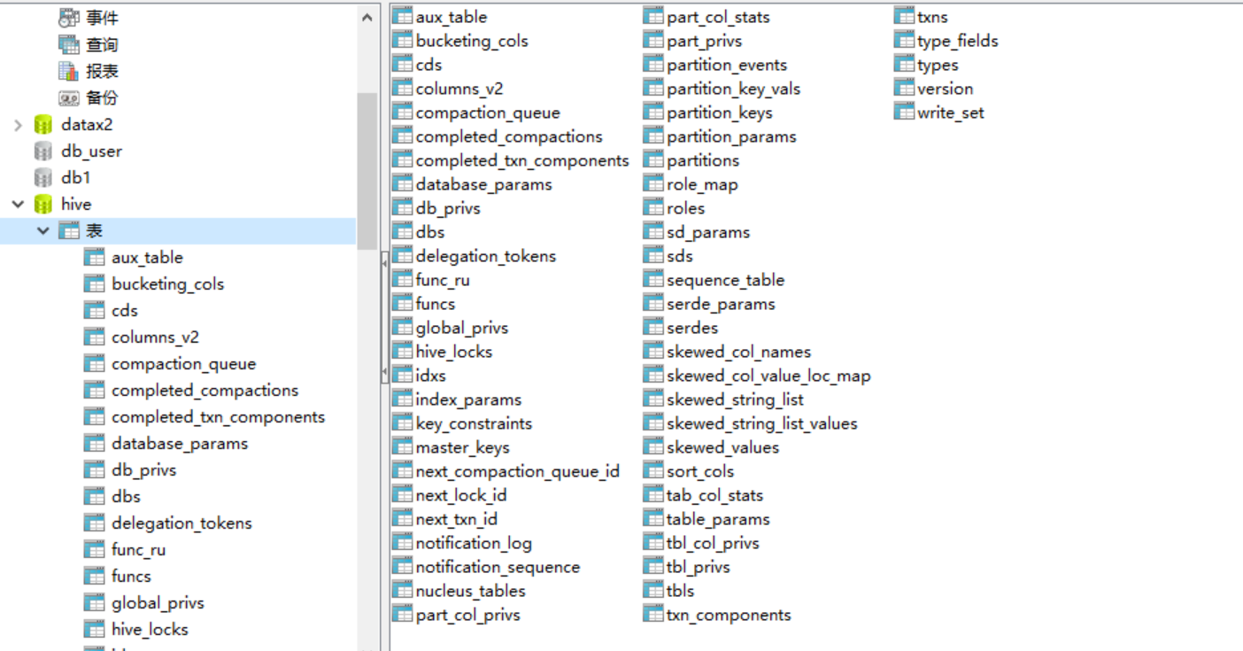Click the 事件 events icon in tree
The height and width of the screenshot is (651, 1243).
point(69,18)
